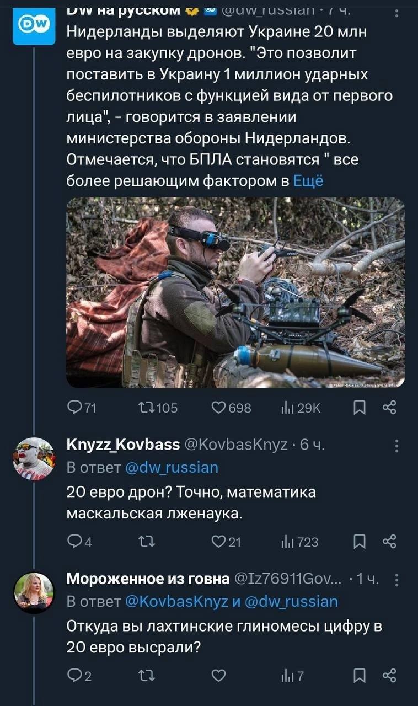Viewport: 418px width, 706px height.
Task: Click @KovbasKnyz mention link
Action: [x=181, y=601]
